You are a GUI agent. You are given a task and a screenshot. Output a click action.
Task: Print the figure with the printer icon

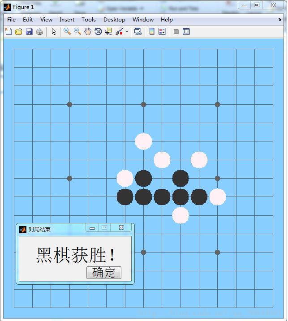[x=39, y=31]
